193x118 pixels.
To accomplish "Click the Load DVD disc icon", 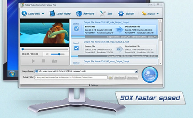I will 24,13.
